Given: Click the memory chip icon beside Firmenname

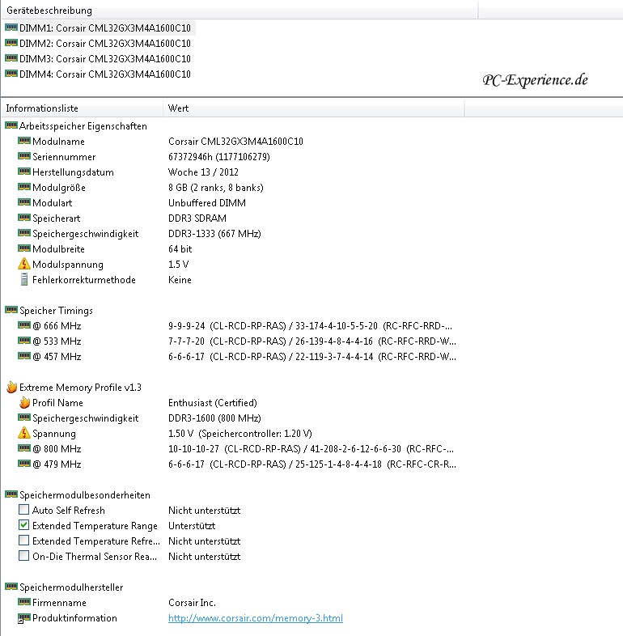Looking at the screenshot, I should pos(24,603).
